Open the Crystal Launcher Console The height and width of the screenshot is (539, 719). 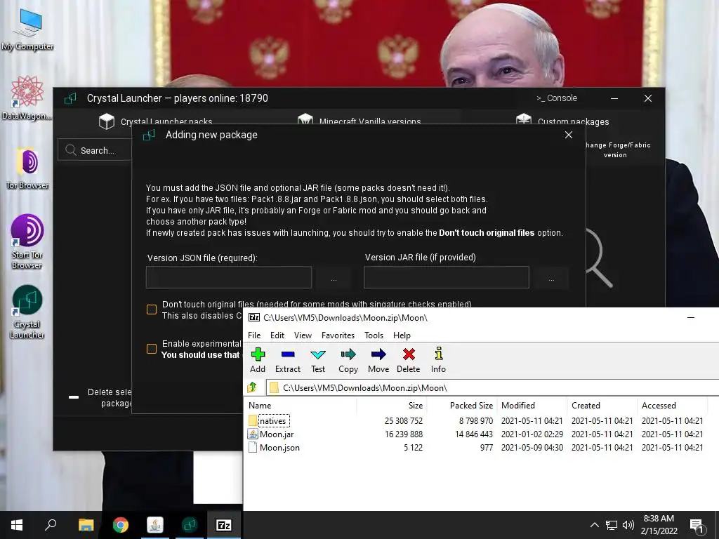(x=557, y=98)
